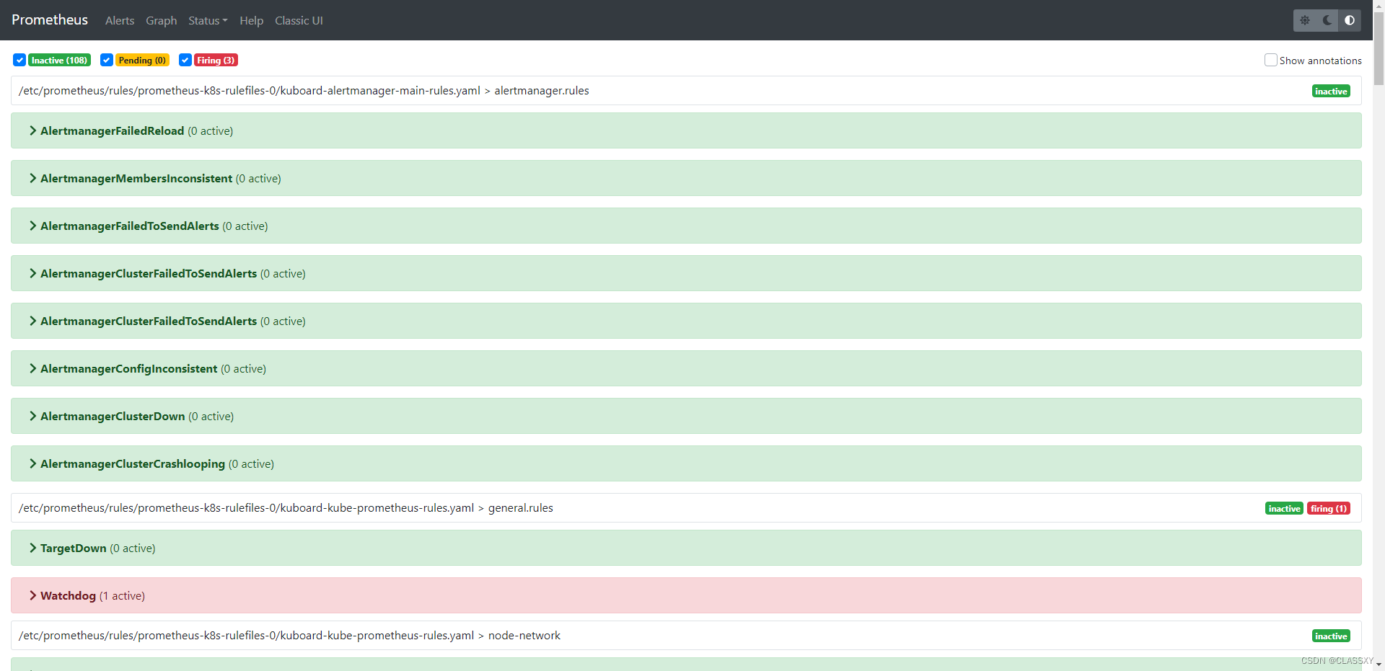Viewport: 1385px width, 671px height.
Task: Click the node-network group path text
Action: click(289, 636)
